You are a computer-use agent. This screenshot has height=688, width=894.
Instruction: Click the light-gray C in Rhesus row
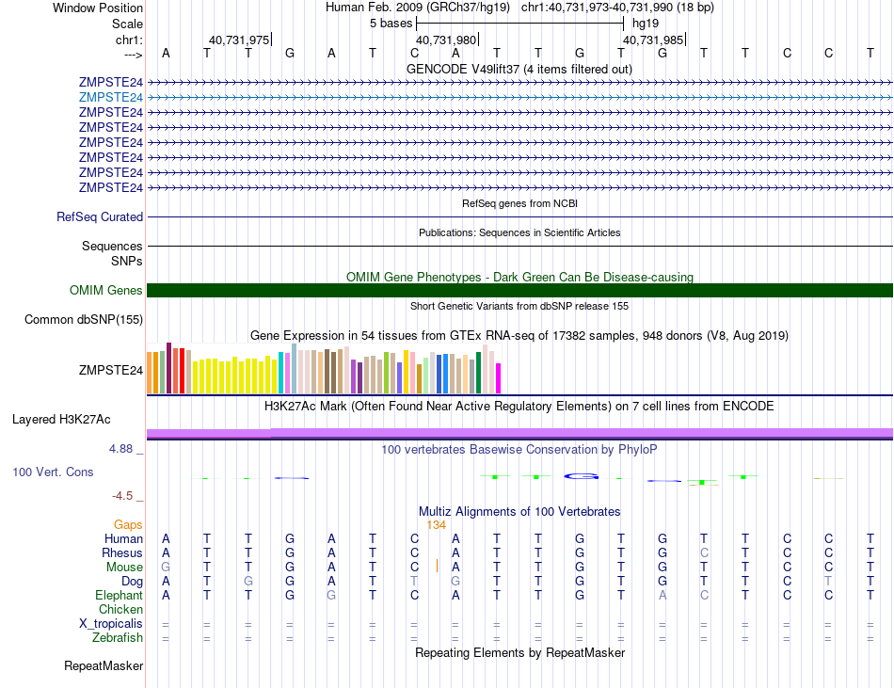(x=704, y=552)
